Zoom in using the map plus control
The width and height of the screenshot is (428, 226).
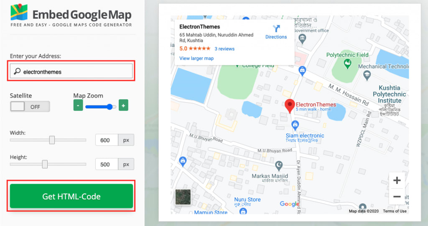(x=397, y=180)
